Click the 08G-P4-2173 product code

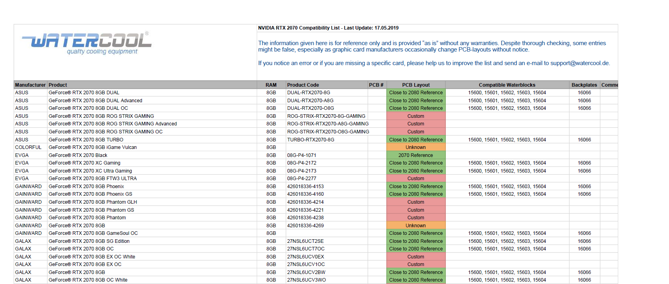pyautogui.click(x=302, y=171)
